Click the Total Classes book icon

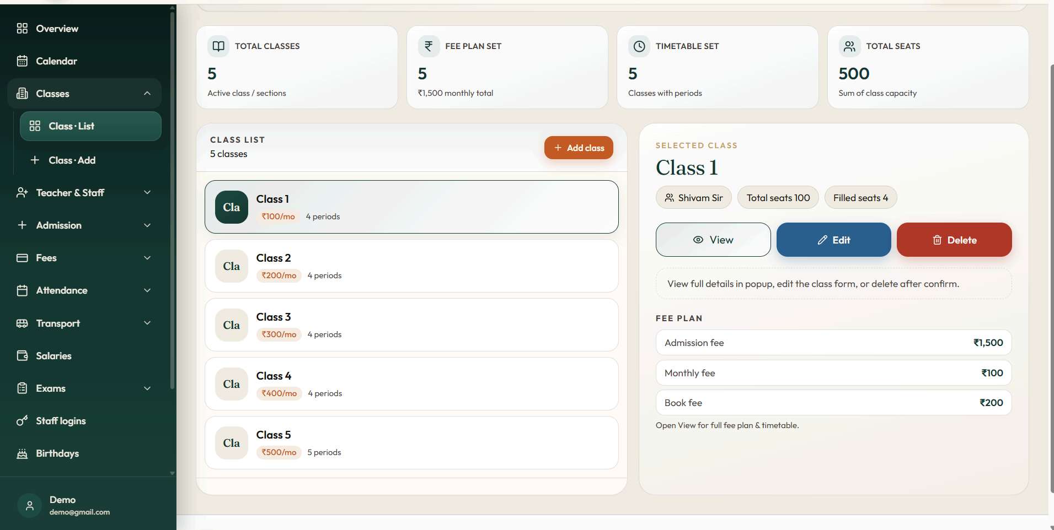pos(218,46)
